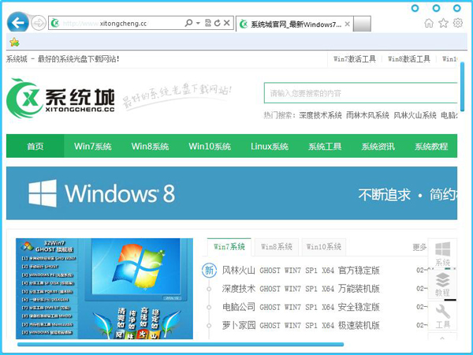Image resolution: width=473 pixels, height=355 pixels.
Task: Open the Win8激活工具 link
Action: 408,59
